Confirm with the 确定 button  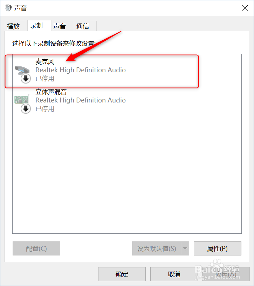122,274
